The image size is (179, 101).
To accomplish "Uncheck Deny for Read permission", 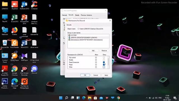I will [104, 65].
